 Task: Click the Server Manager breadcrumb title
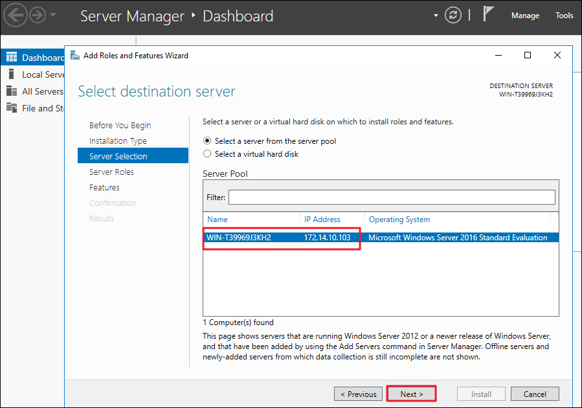click(132, 16)
